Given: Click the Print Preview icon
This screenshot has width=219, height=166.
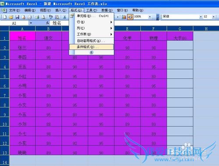Looking at the screenshot, I should pyautogui.click(x=43, y=17).
